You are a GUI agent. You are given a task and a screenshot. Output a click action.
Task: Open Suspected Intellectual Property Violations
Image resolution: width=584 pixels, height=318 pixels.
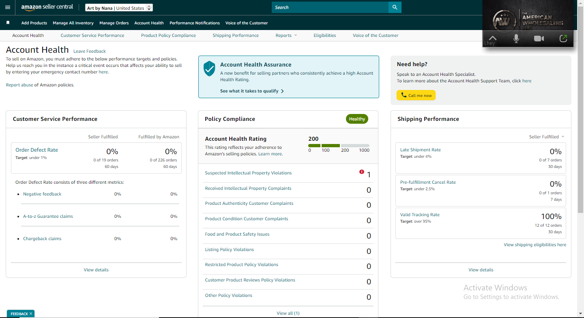pos(248,173)
